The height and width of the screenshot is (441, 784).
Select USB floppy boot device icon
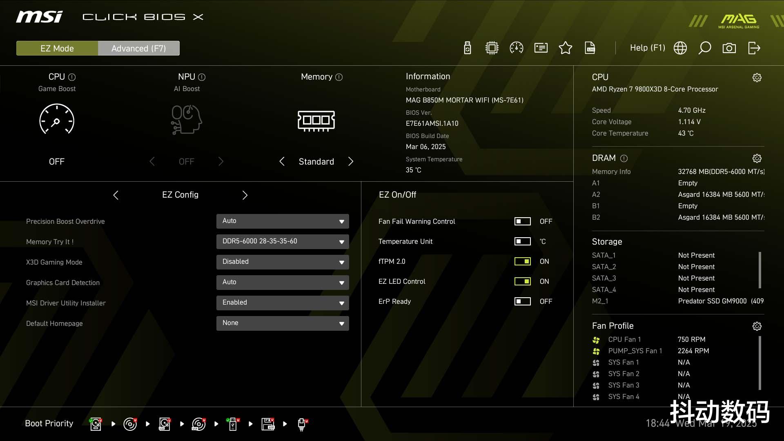[268, 424]
